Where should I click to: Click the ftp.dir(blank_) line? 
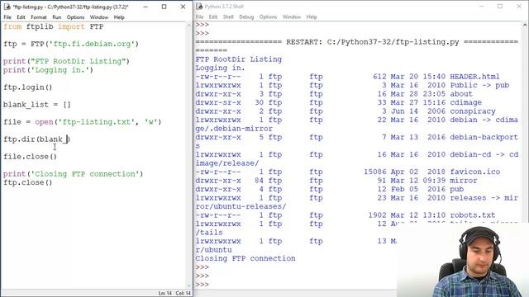(x=36, y=139)
